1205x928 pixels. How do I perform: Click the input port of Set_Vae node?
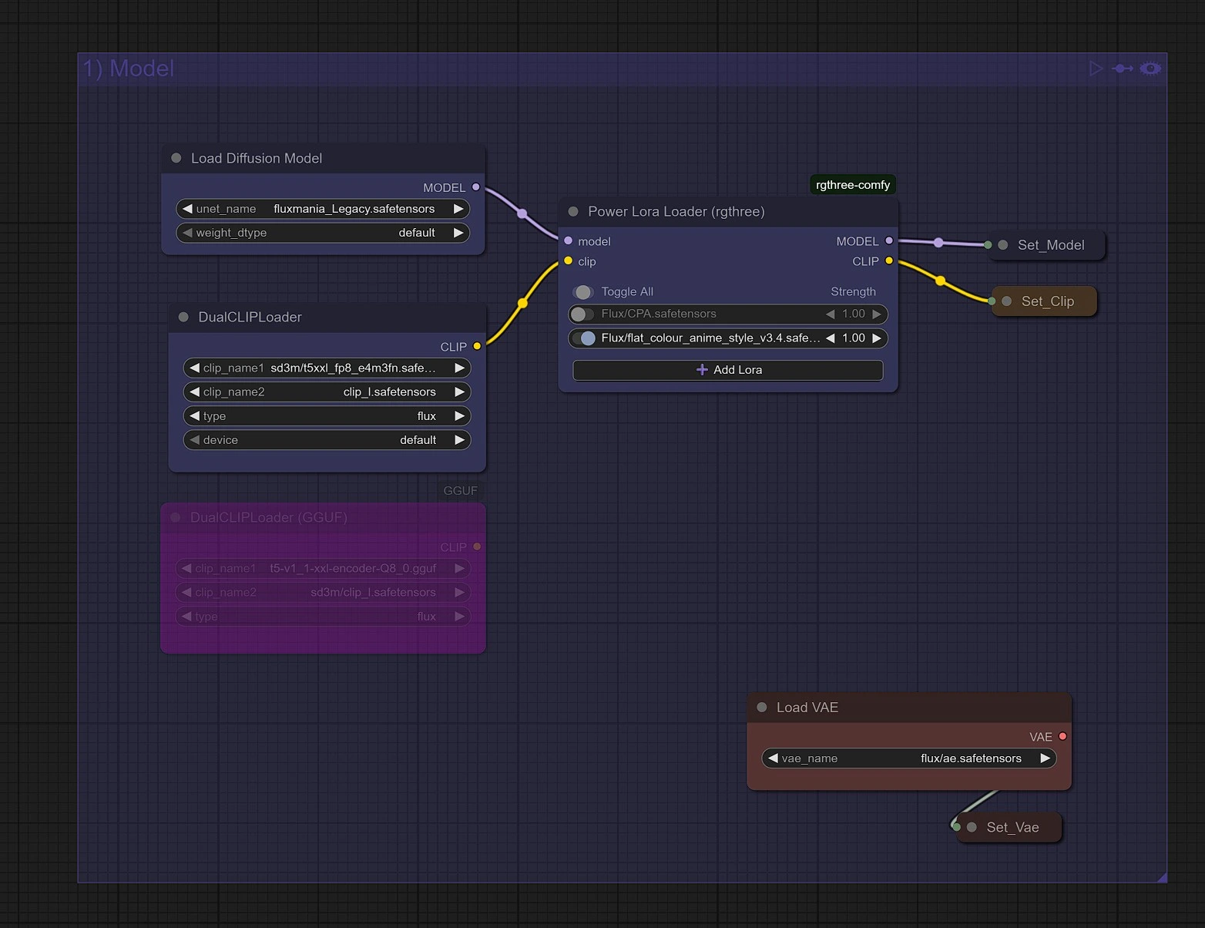tap(956, 827)
